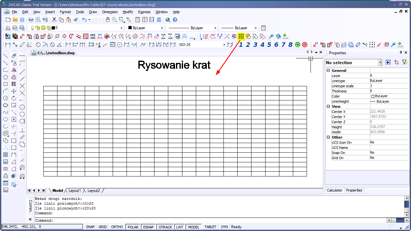Click the Quick Select icon in Properties
The image size is (411, 231).
(x=405, y=62)
